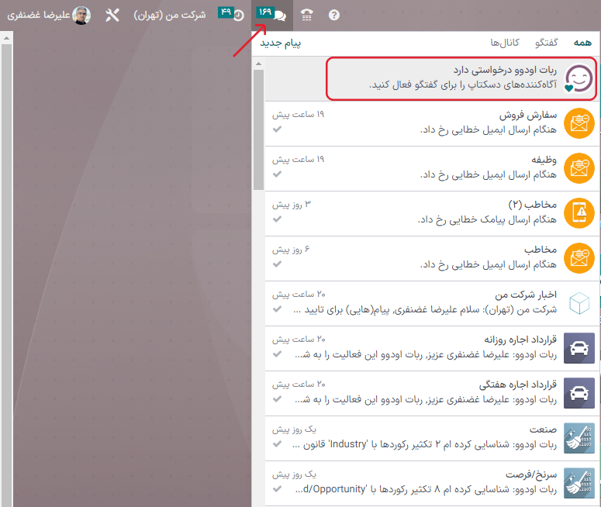The height and width of the screenshot is (507, 601).
Task: Open the conversations messages icon with 169 badge
Action: [271, 15]
